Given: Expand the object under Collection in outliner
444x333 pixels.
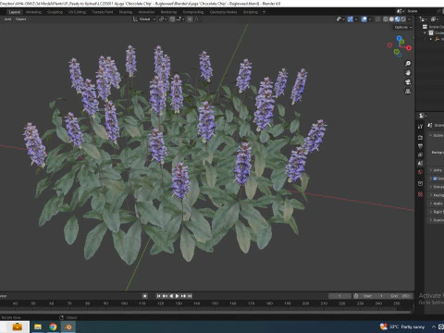Looking at the screenshot, I should [431, 39].
